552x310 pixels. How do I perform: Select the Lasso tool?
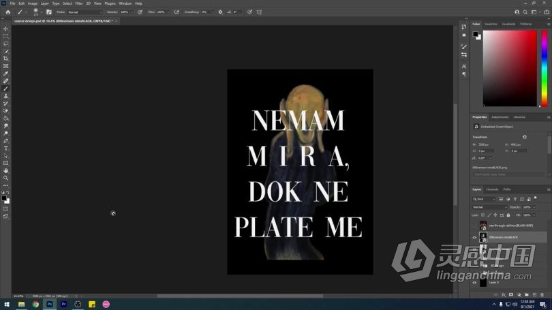click(5, 44)
